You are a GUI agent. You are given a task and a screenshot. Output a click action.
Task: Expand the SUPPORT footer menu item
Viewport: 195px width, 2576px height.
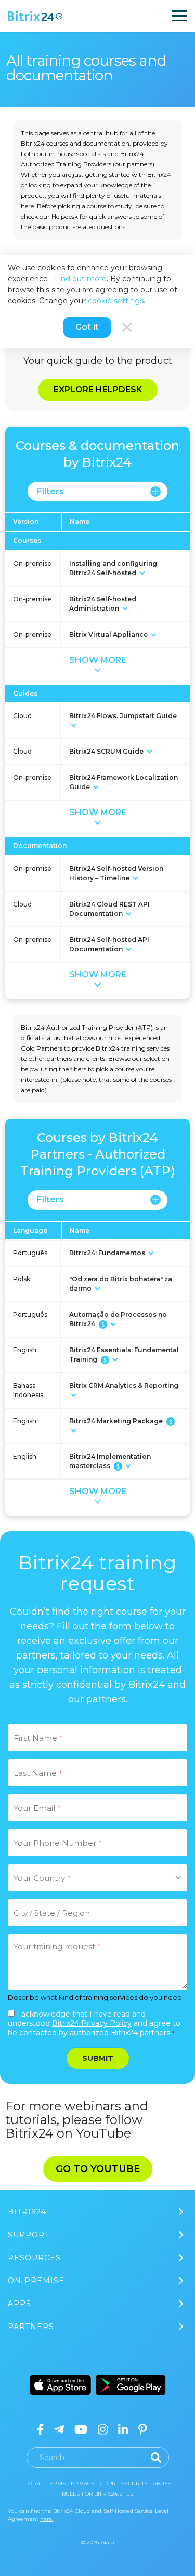[x=98, y=2234]
